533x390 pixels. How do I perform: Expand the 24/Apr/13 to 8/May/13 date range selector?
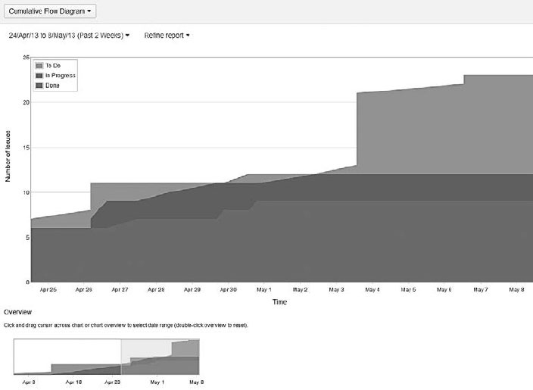[69, 36]
